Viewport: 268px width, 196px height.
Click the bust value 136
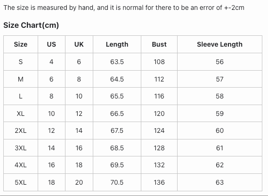pyautogui.click(x=159, y=182)
